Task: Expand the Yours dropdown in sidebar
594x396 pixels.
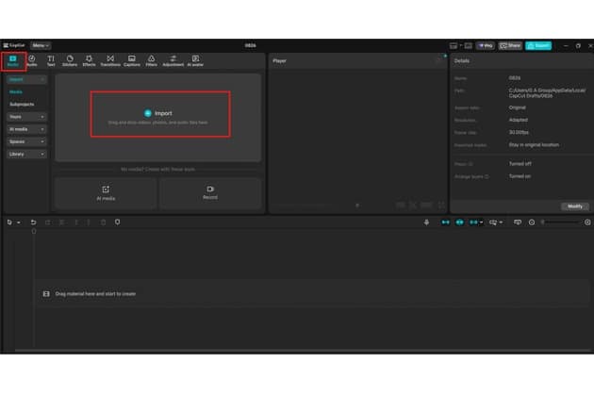Action: click(26, 117)
